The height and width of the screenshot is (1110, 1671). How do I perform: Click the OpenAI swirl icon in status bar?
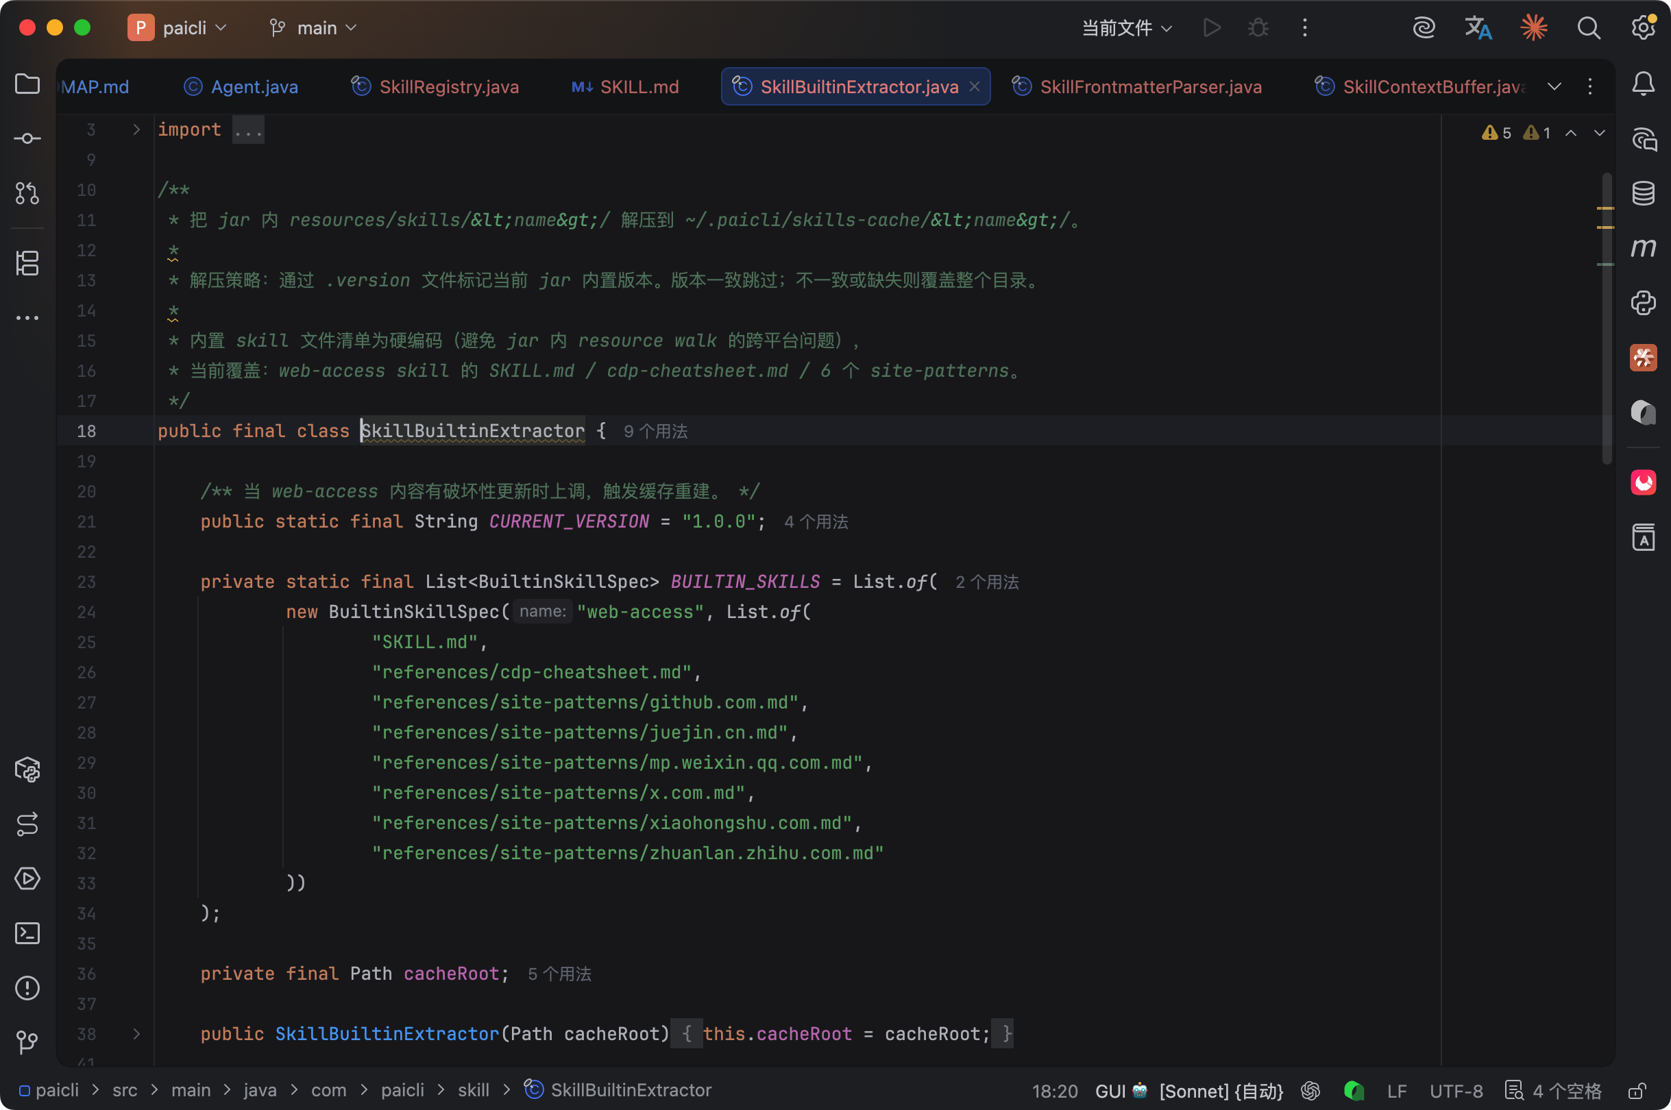[1310, 1091]
